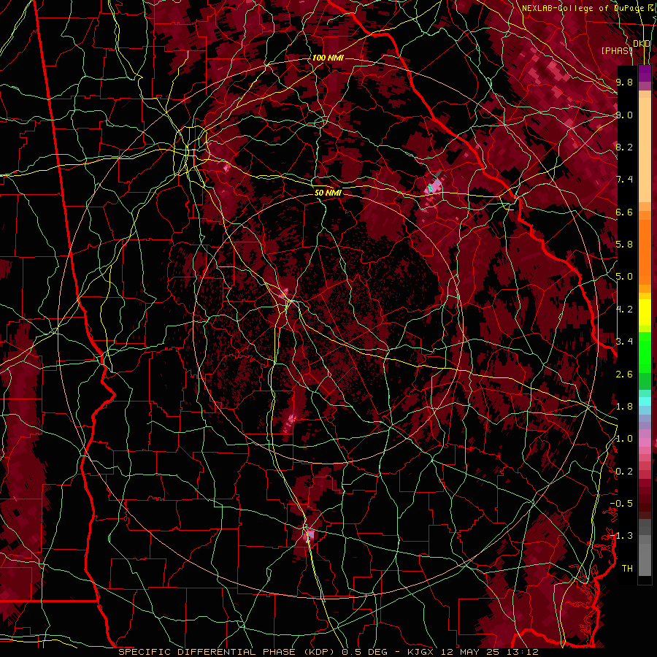Click the 1.0 scale value
The image size is (657, 657).
click(624, 439)
